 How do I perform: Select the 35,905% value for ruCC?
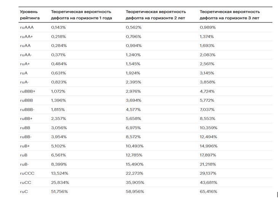135,182
